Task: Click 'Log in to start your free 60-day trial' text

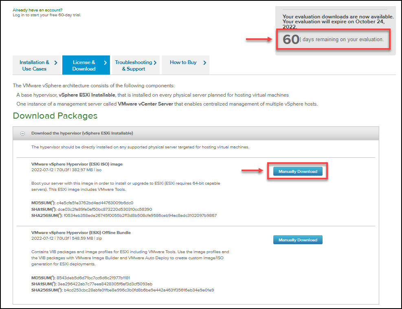Action: [47, 15]
